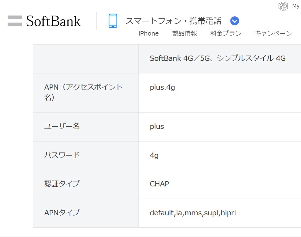The image size is (301, 237).
Task: Click the APNタイプ row label
Action: click(62, 213)
